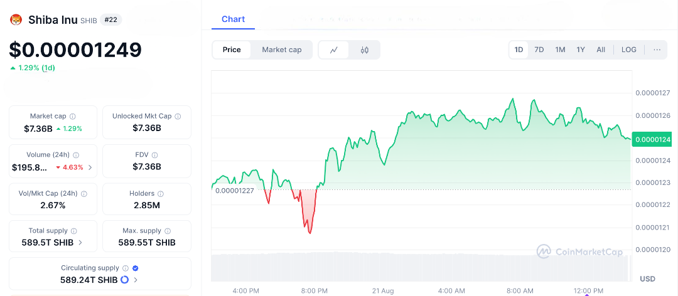Click the chart volume bars area
The height and width of the screenshot is (296, 678).
[x=421, y=268]
